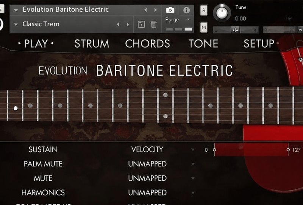Click the Tune value 0.00

(241, 19)
